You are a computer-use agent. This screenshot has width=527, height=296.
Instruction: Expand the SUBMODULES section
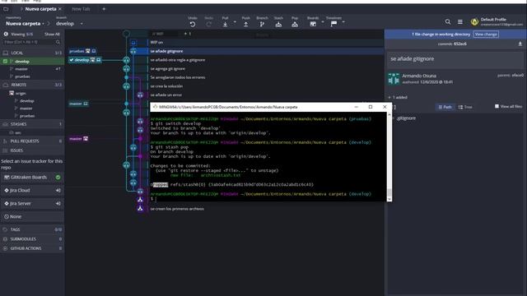tap(32, 239)
